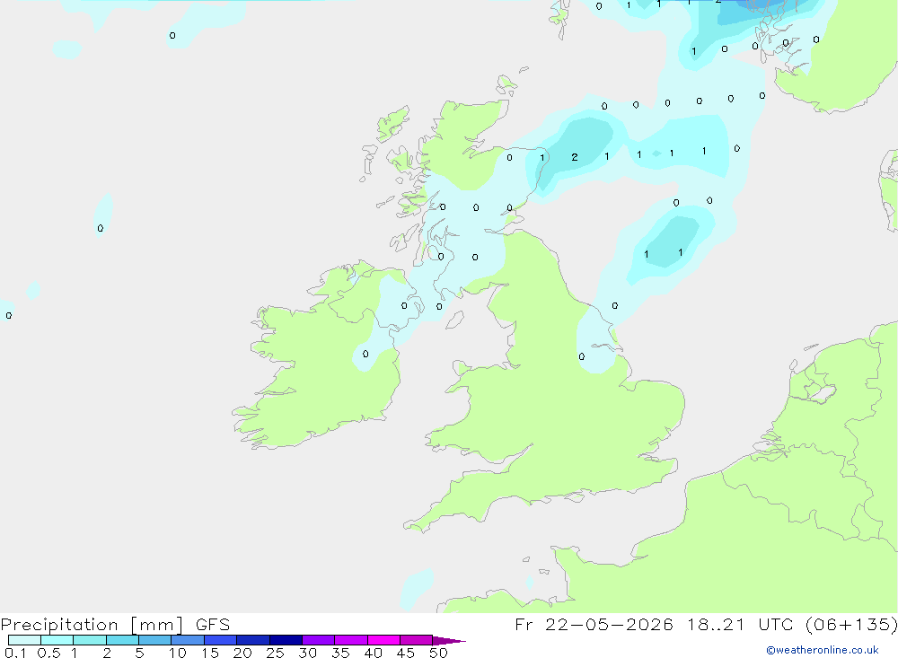Select the 50 mm purple legend arrow
The width and height of the screenshot is (898, 658).
[449, 640]
